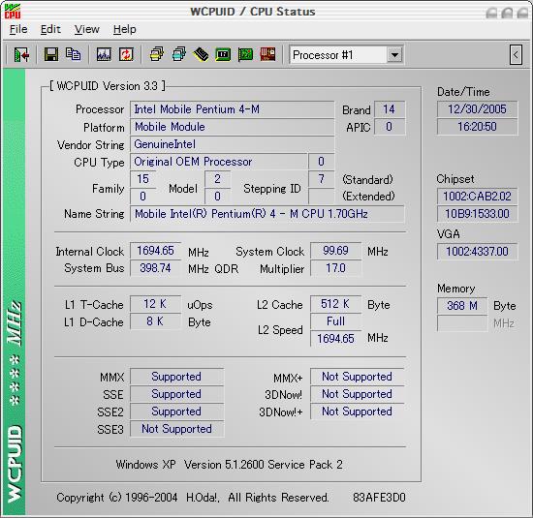Click the Brand value 14
Screen dimensions: 533x518
tap(390, 109)
